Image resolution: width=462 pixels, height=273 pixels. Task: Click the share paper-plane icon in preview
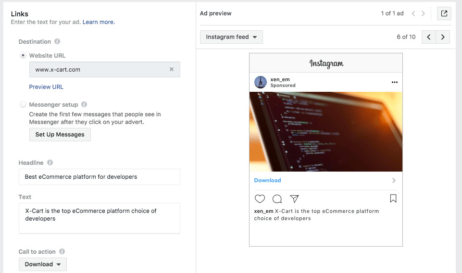point(294,199)
